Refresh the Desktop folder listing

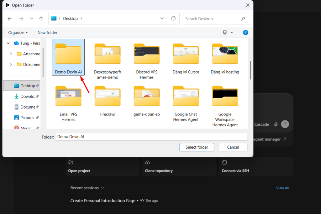click(x=173, y=18)
